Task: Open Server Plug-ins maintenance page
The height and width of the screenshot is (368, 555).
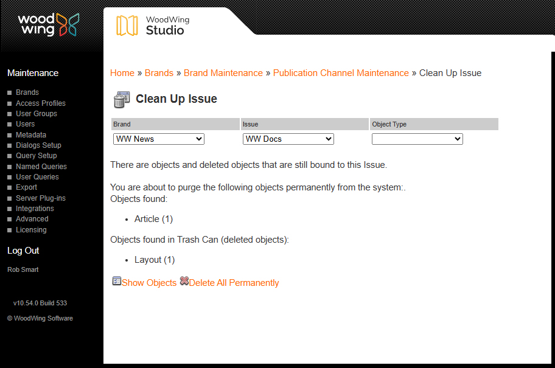Action: click(x=40, y=198)
